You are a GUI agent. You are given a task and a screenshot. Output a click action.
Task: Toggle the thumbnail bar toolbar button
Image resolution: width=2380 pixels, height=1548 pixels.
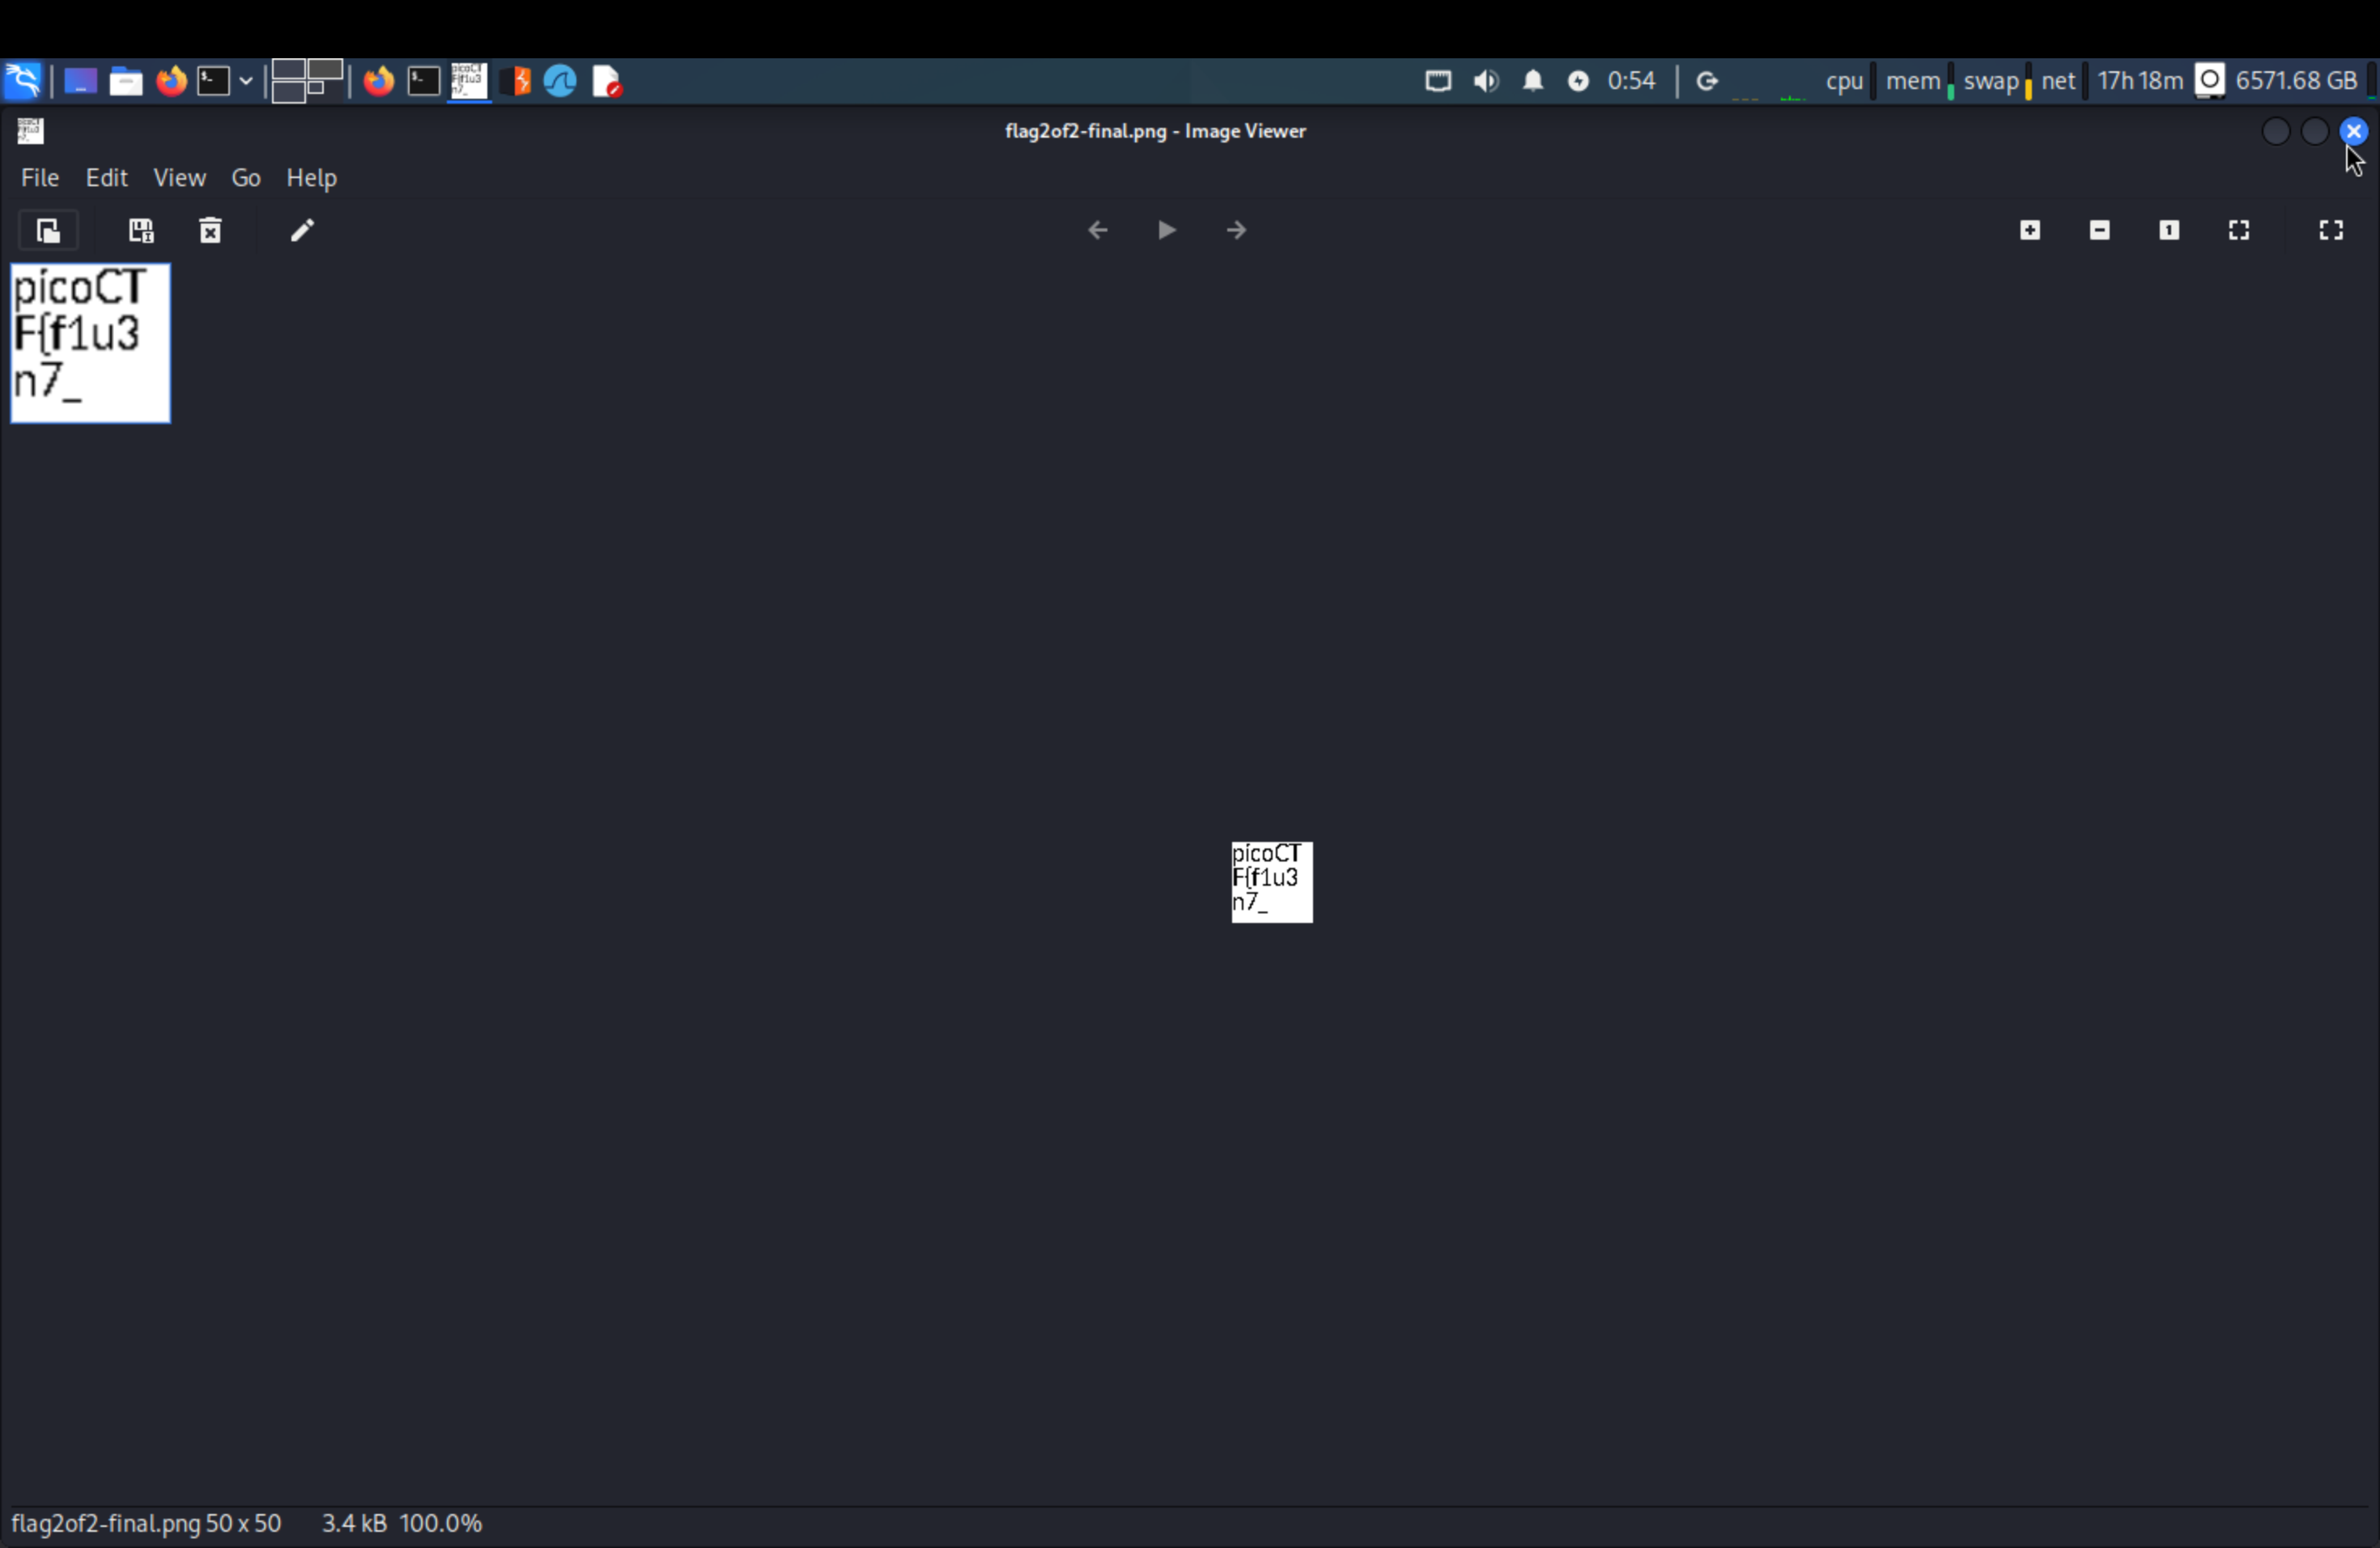[x=48, y=231]
